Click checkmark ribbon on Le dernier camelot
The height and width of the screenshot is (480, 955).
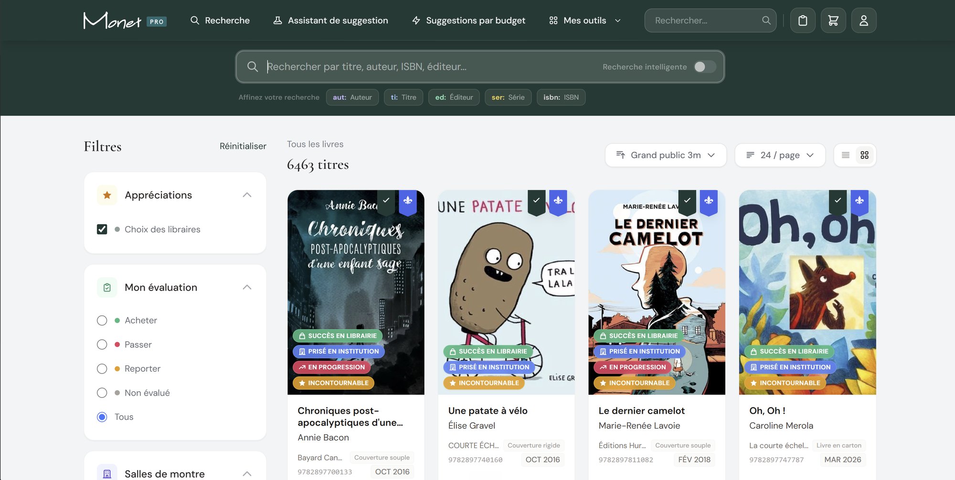coord(687,202)
